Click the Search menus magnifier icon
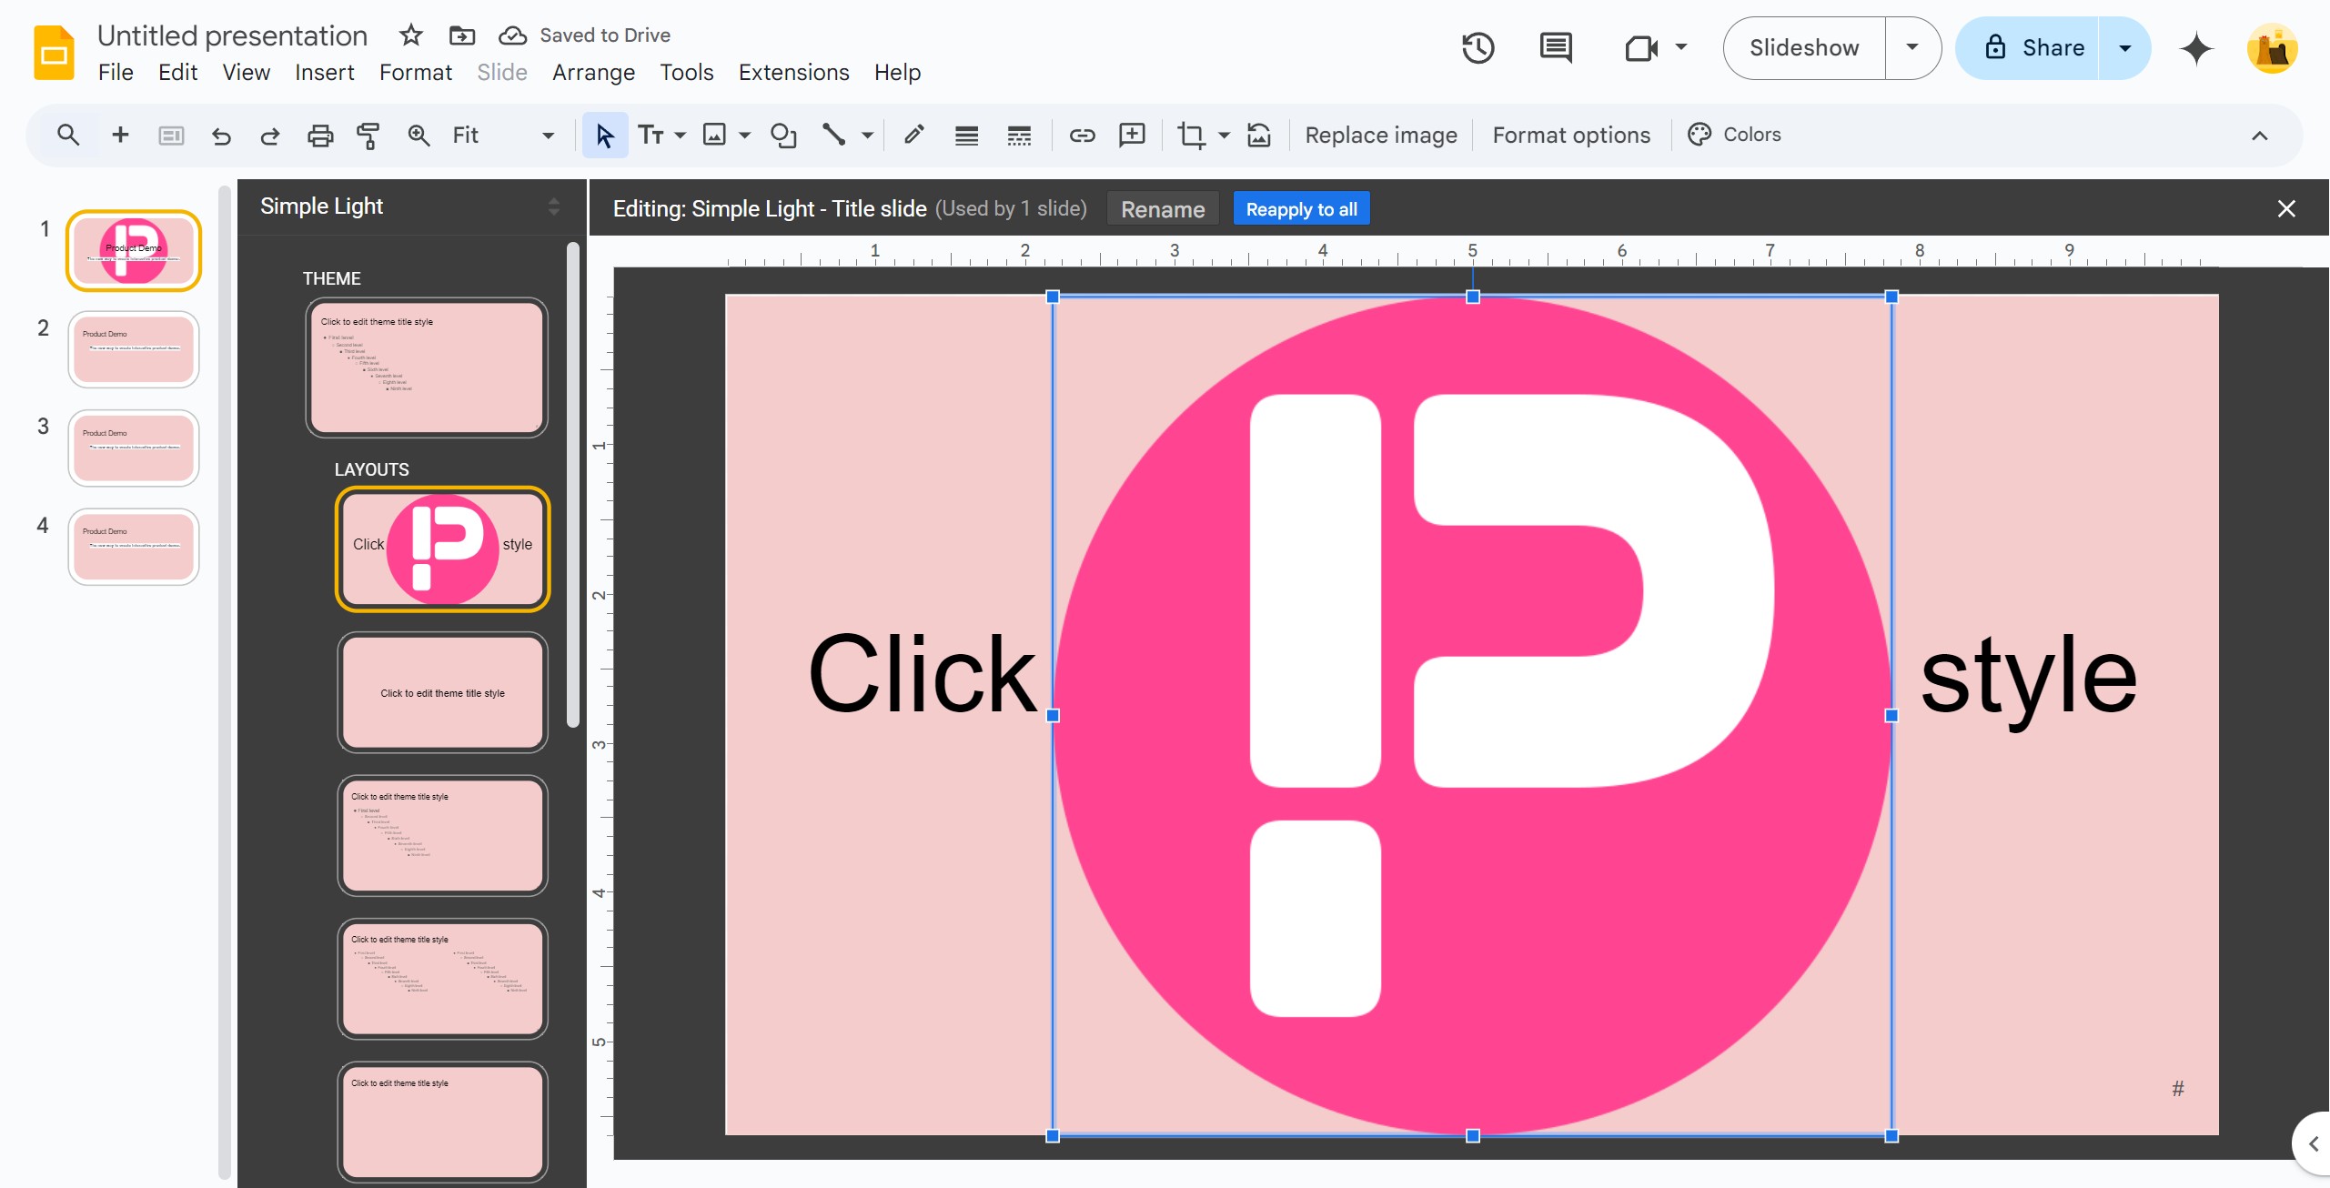The height and width of the screenshot is (1188, 2330). [x=68, y=136]
